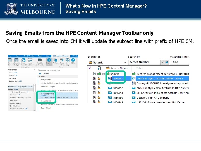Open the Search by Record Number dropdown arrow

(162, 62)
